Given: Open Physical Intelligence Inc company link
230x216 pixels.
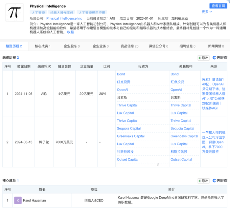Looking at the screenshot, I should tap(64, 18).
